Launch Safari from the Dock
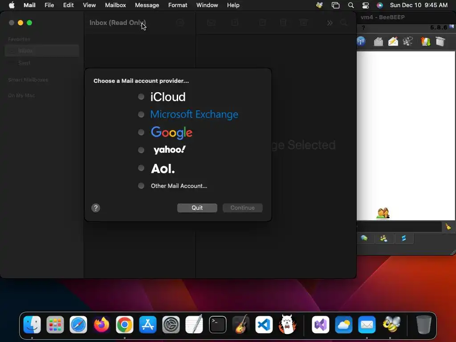The width and height of the screenshot is (456, 342). (78, 325)
